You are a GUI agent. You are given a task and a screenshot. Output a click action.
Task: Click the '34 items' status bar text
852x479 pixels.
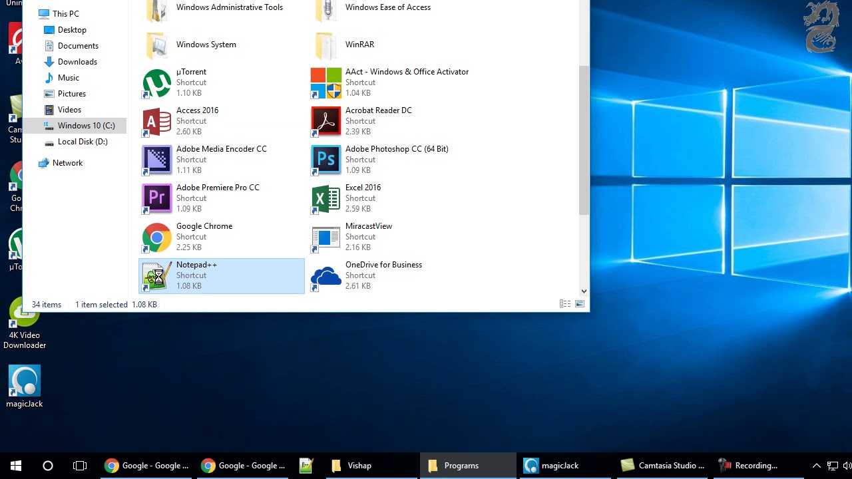tap(47, 305)
